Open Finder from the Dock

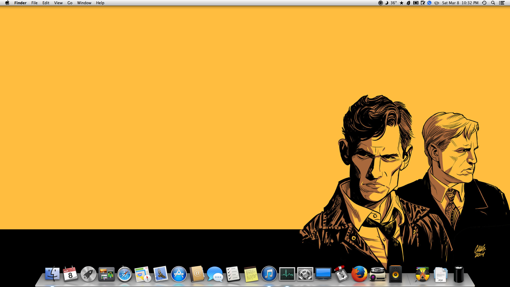[x=52, y=274]
